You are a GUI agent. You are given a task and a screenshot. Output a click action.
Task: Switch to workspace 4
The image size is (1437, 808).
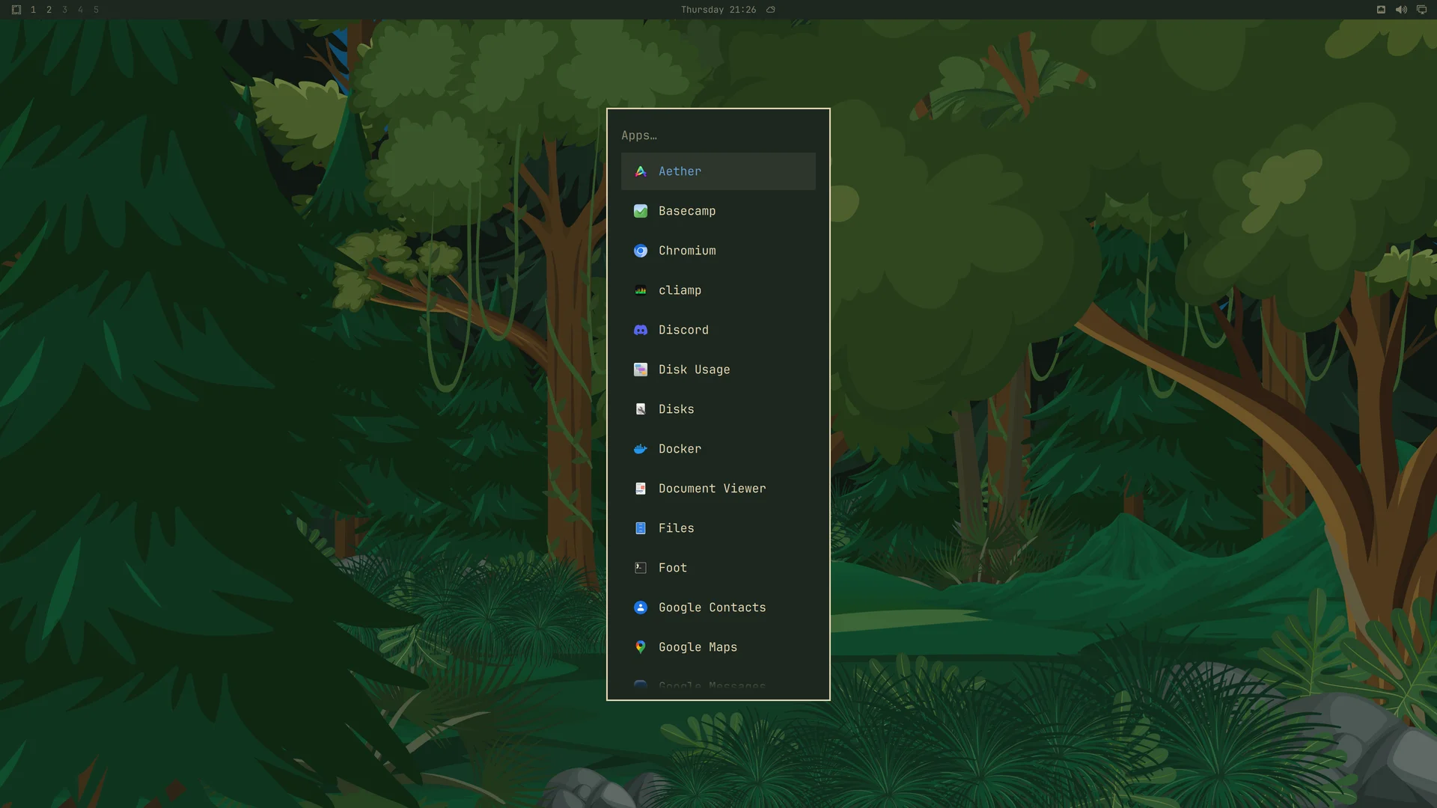[80, 10]
